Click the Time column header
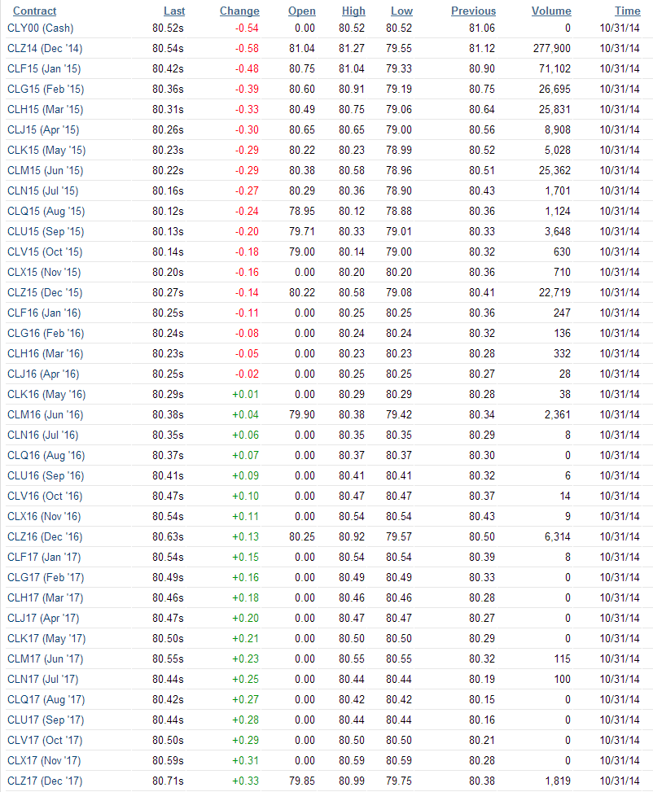 pos(628,11)
